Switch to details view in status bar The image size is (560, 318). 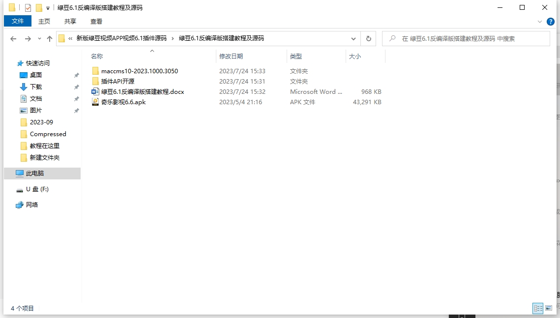coord(538,308)
